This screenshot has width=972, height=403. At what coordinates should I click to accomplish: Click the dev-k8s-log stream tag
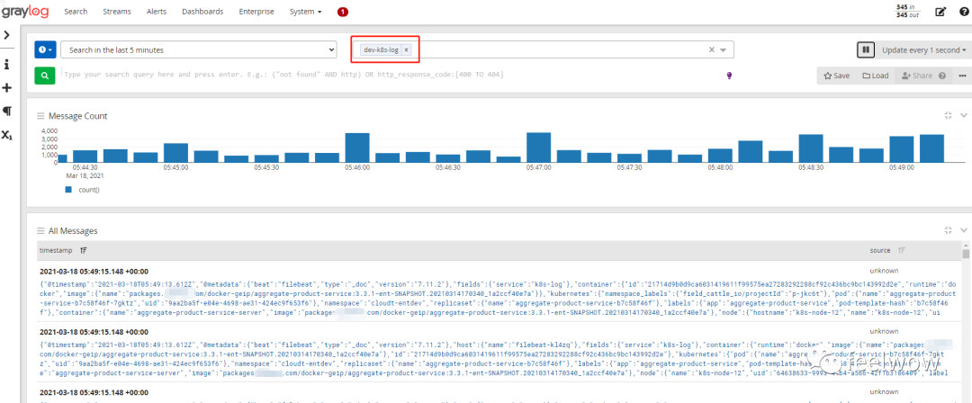tap(382, 49)
